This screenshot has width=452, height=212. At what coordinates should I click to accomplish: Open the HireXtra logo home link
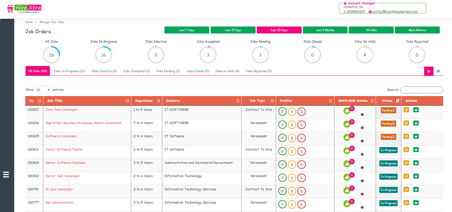pos(24,9)
